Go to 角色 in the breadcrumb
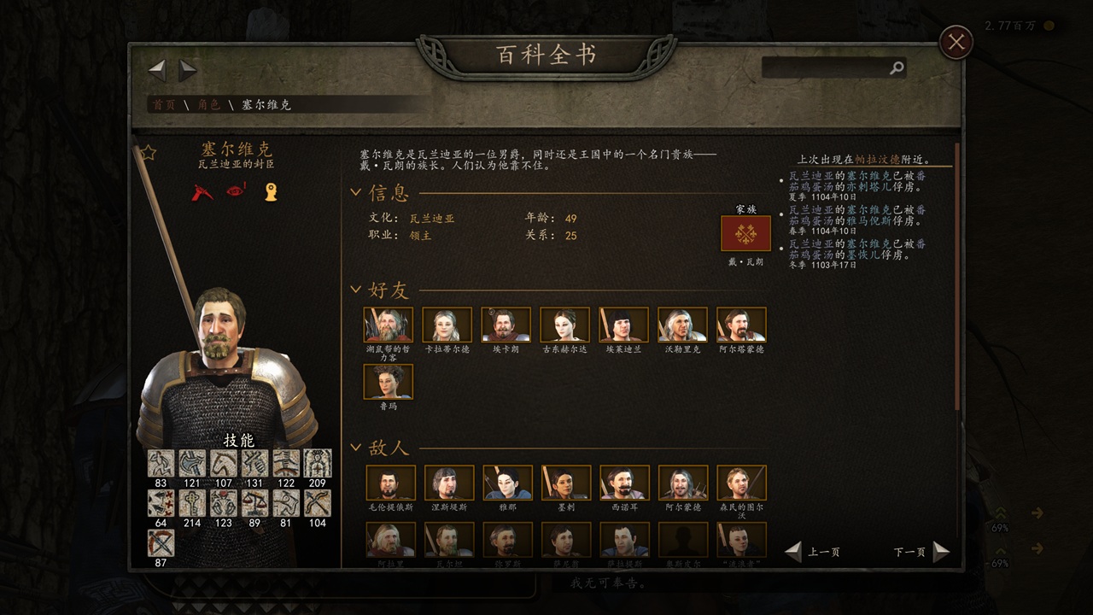1093x615 pixels. (x=209, y=104)
